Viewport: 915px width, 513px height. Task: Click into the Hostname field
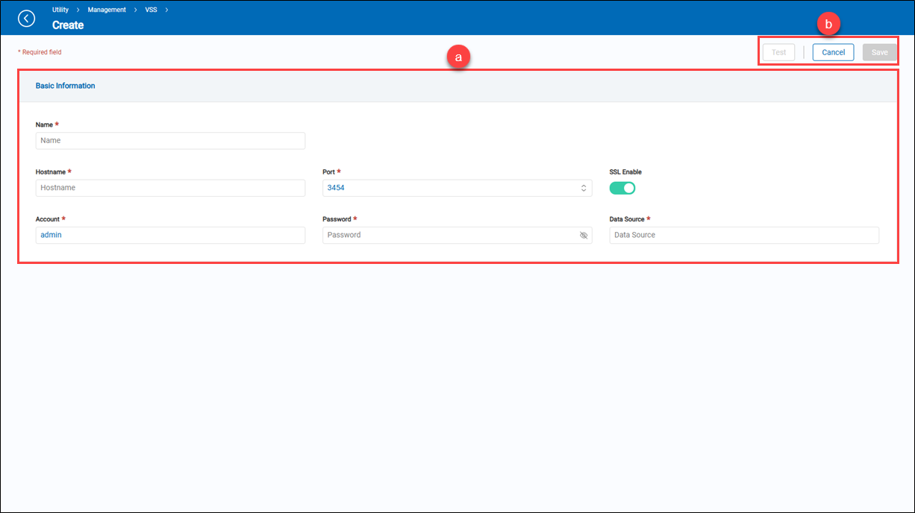[x=170, y=188]
